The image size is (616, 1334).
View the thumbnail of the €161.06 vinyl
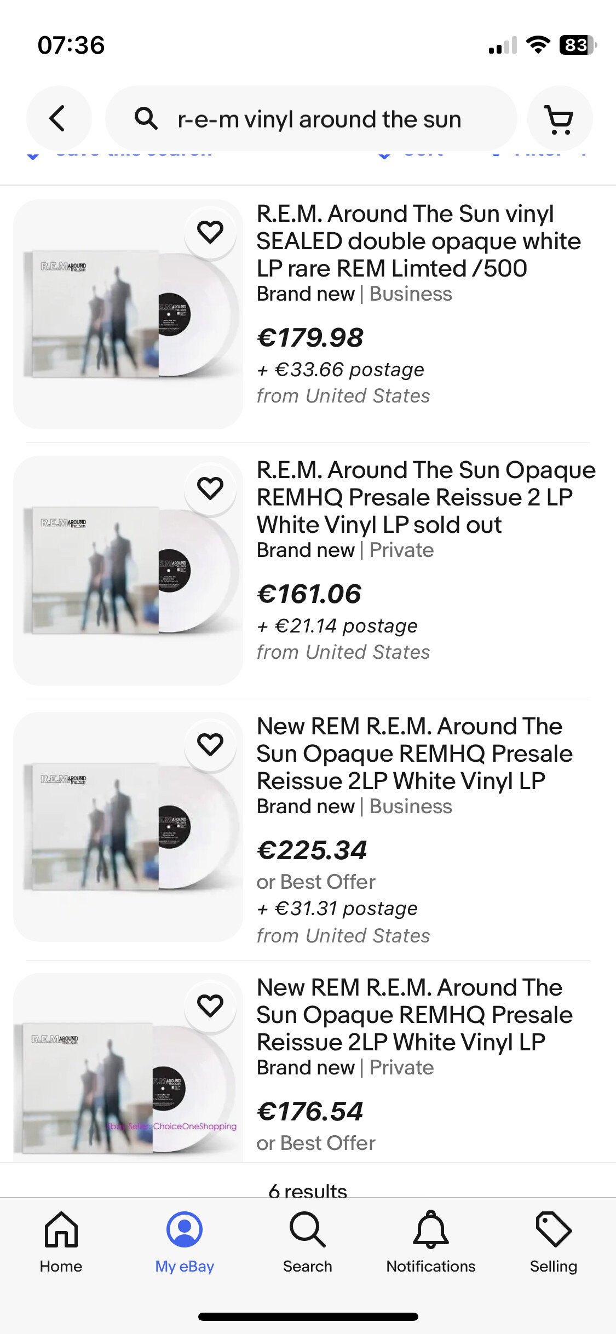coord(128,571)
